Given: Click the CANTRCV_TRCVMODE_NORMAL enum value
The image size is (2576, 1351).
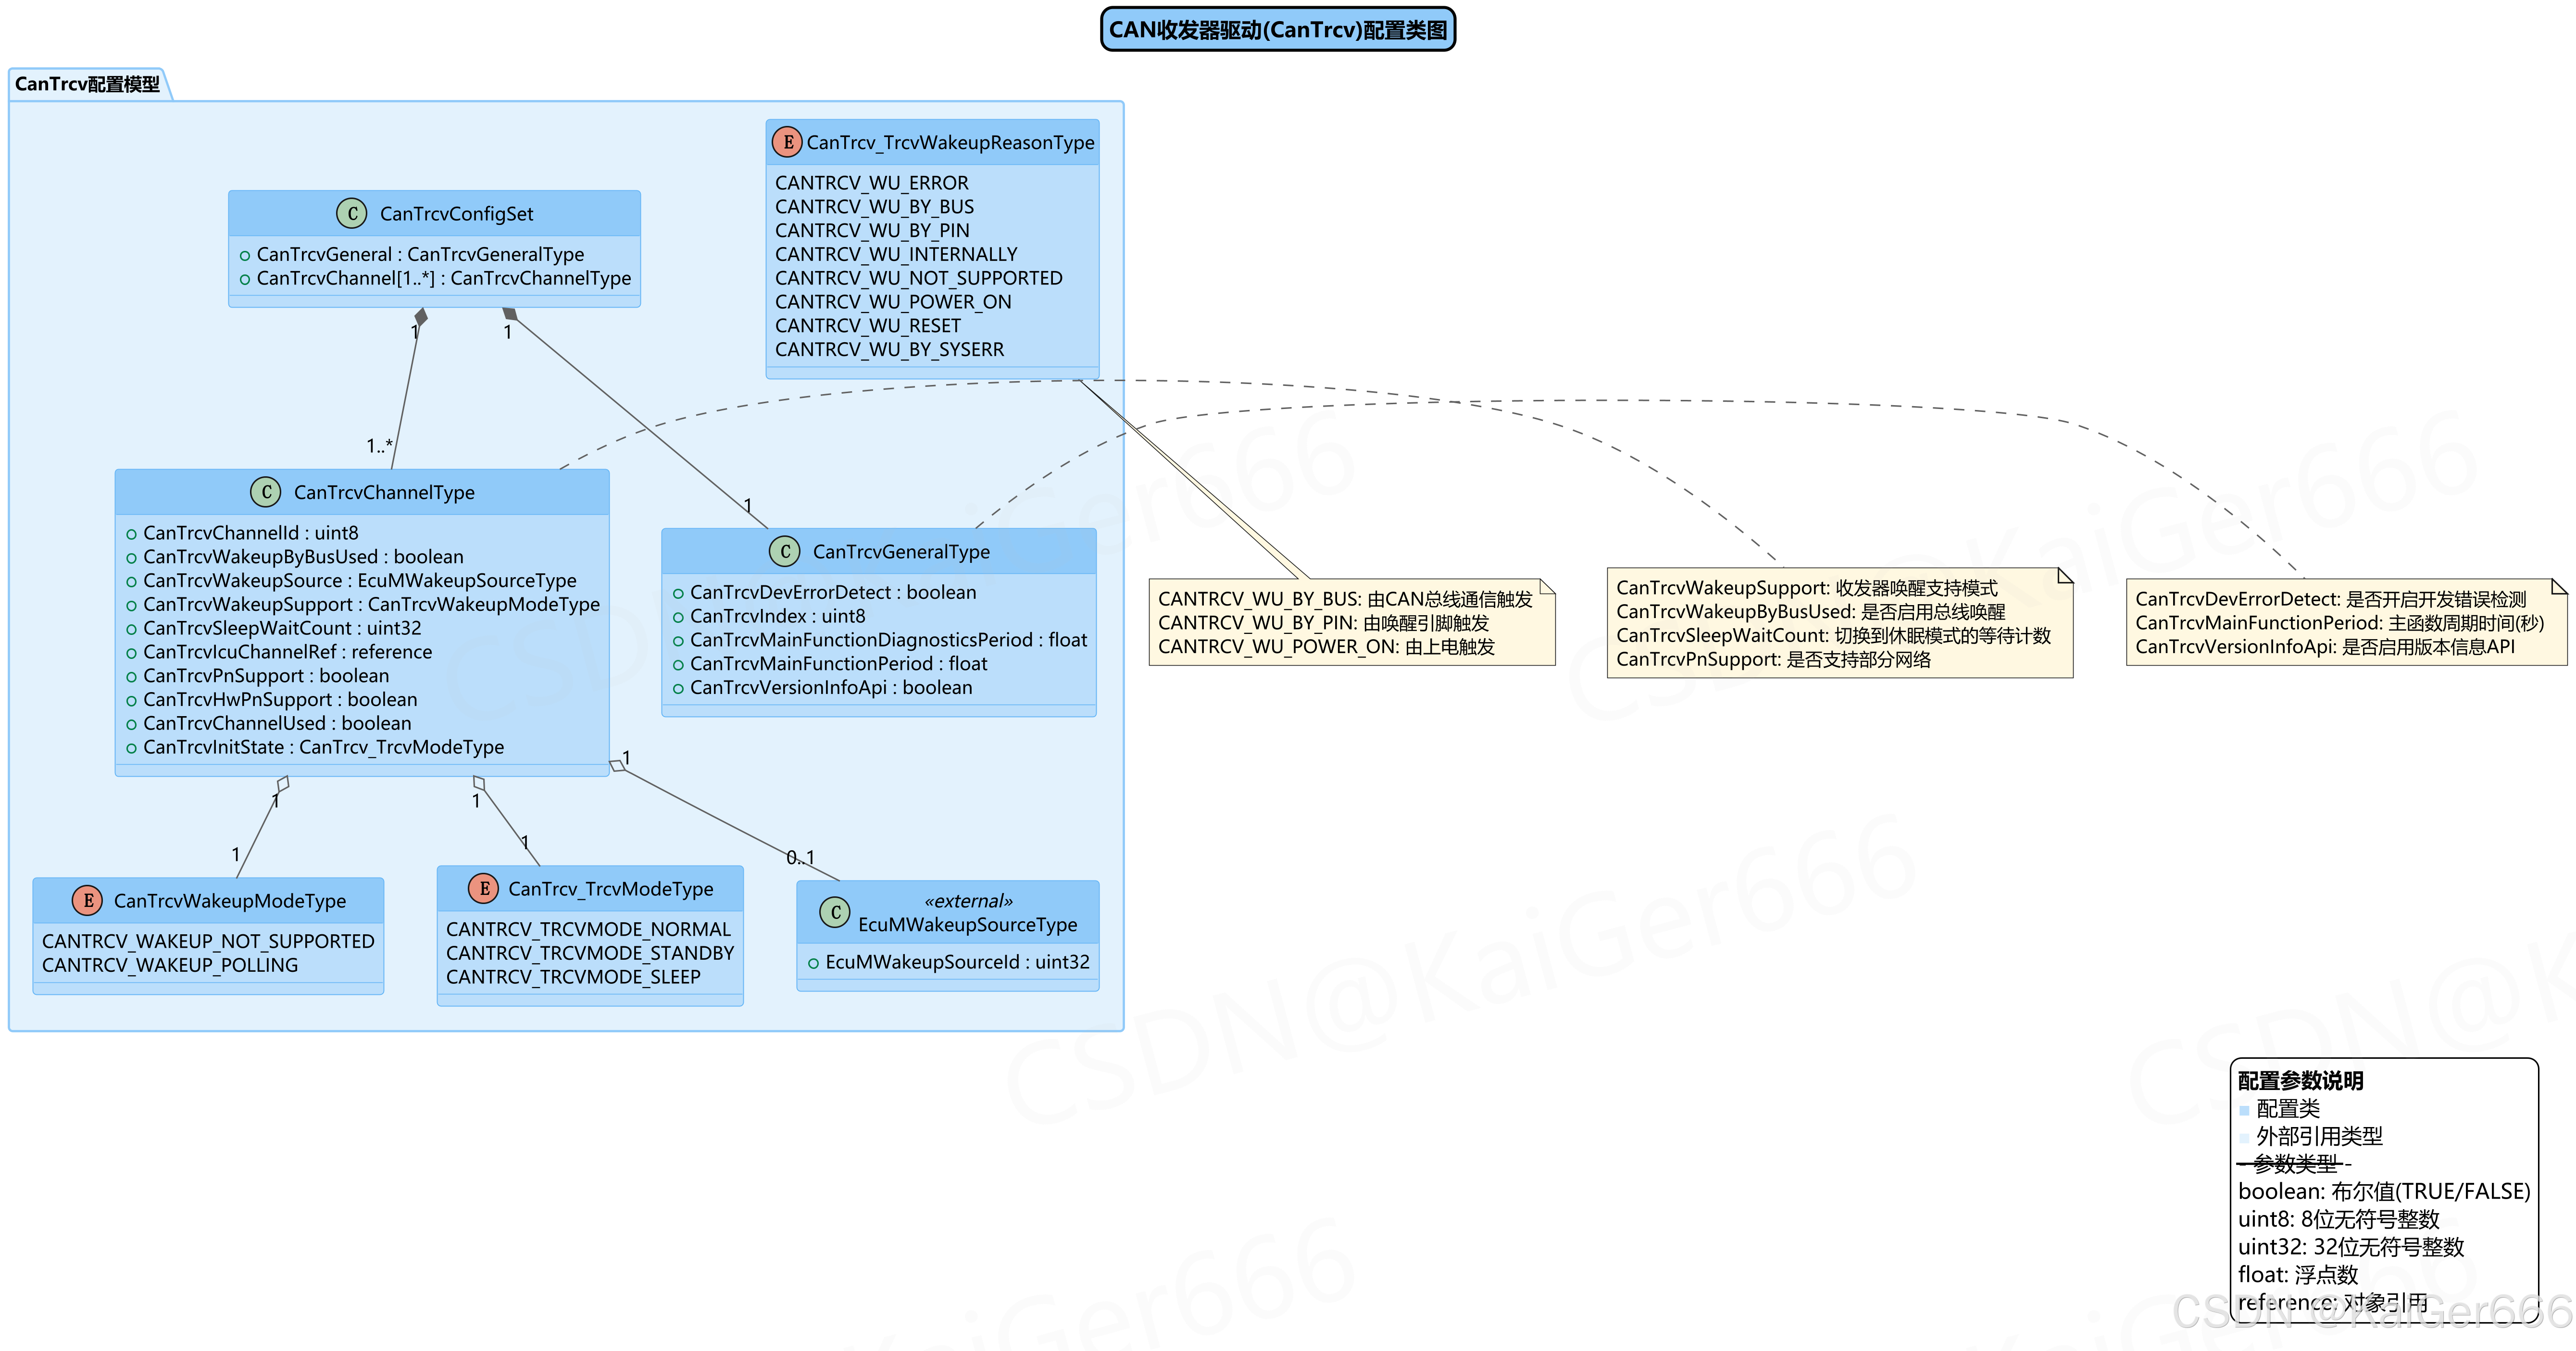Looking at the screenshot, I should click(x=588, y=929).
